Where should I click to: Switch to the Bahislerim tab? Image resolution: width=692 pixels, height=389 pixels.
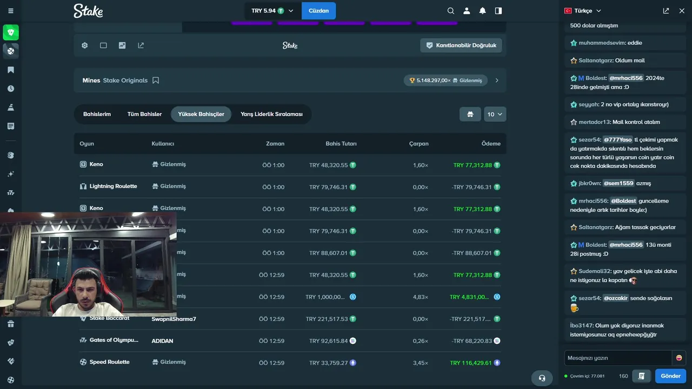tap(97, 114)
